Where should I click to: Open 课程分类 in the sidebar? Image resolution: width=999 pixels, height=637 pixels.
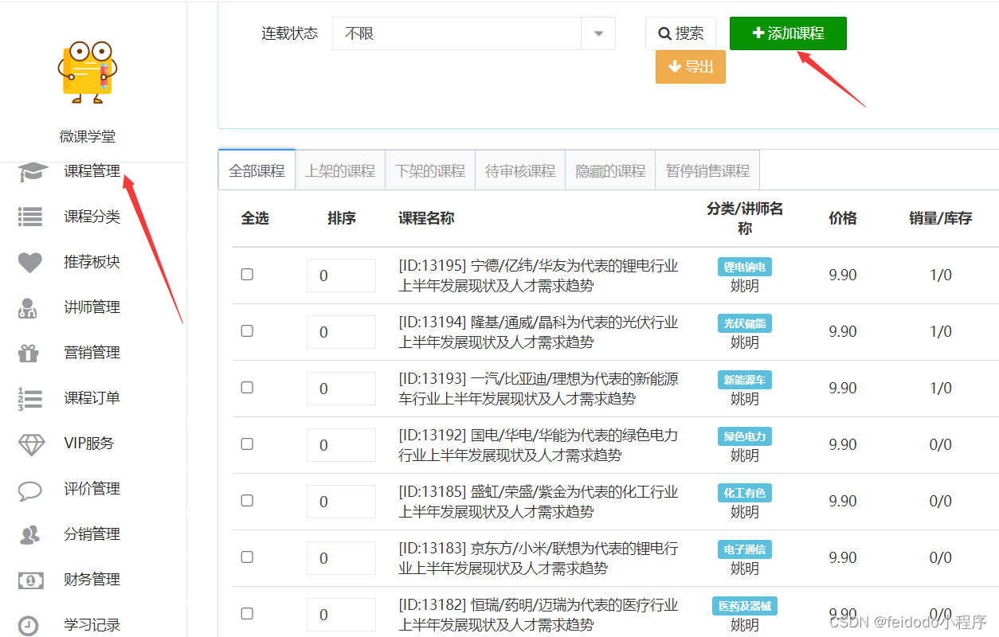[92, 217]
